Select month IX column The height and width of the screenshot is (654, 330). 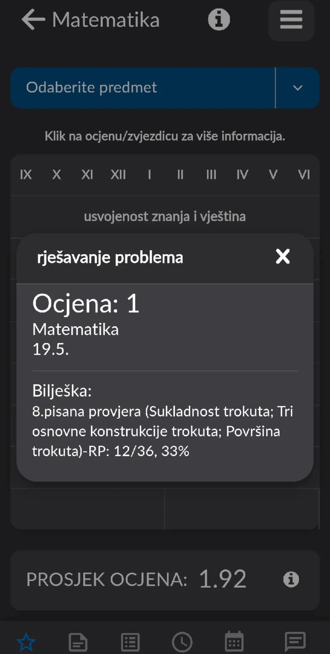click(x=26, y=175)
